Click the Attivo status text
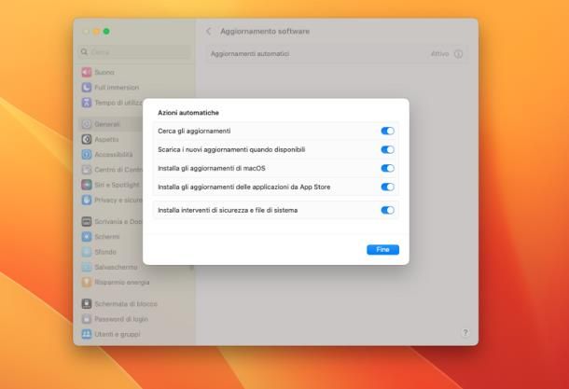 click(x=440, y=54)
